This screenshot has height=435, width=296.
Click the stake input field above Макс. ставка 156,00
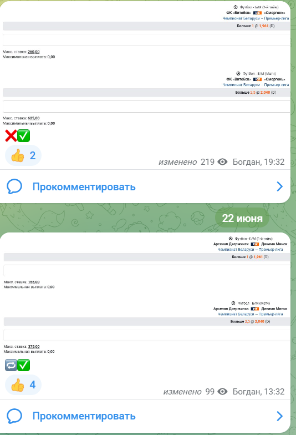click(146, 271)
